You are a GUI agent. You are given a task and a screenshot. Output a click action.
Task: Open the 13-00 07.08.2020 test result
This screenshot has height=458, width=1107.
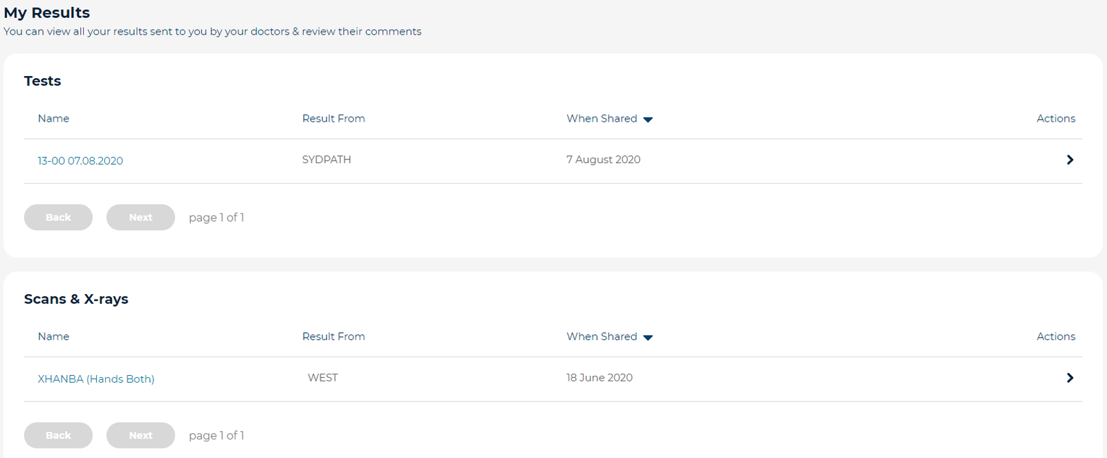click(x=80, y=160)
